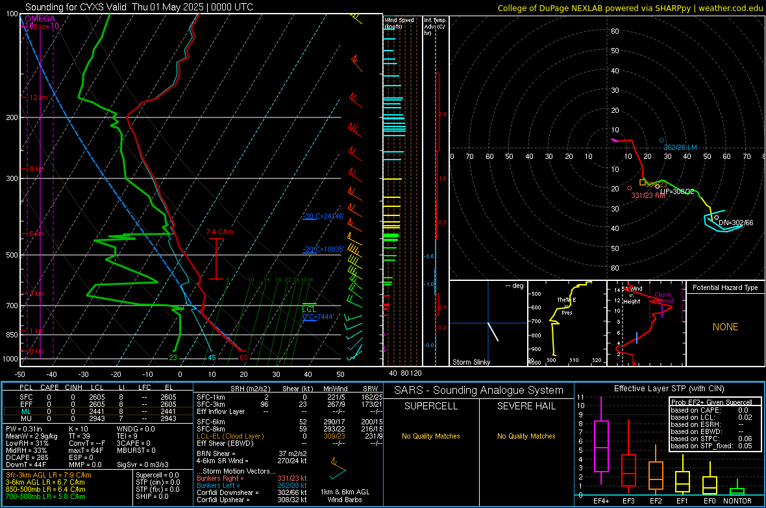
Task: Click the surface wetbulb value 45
Action: (212, 357)
